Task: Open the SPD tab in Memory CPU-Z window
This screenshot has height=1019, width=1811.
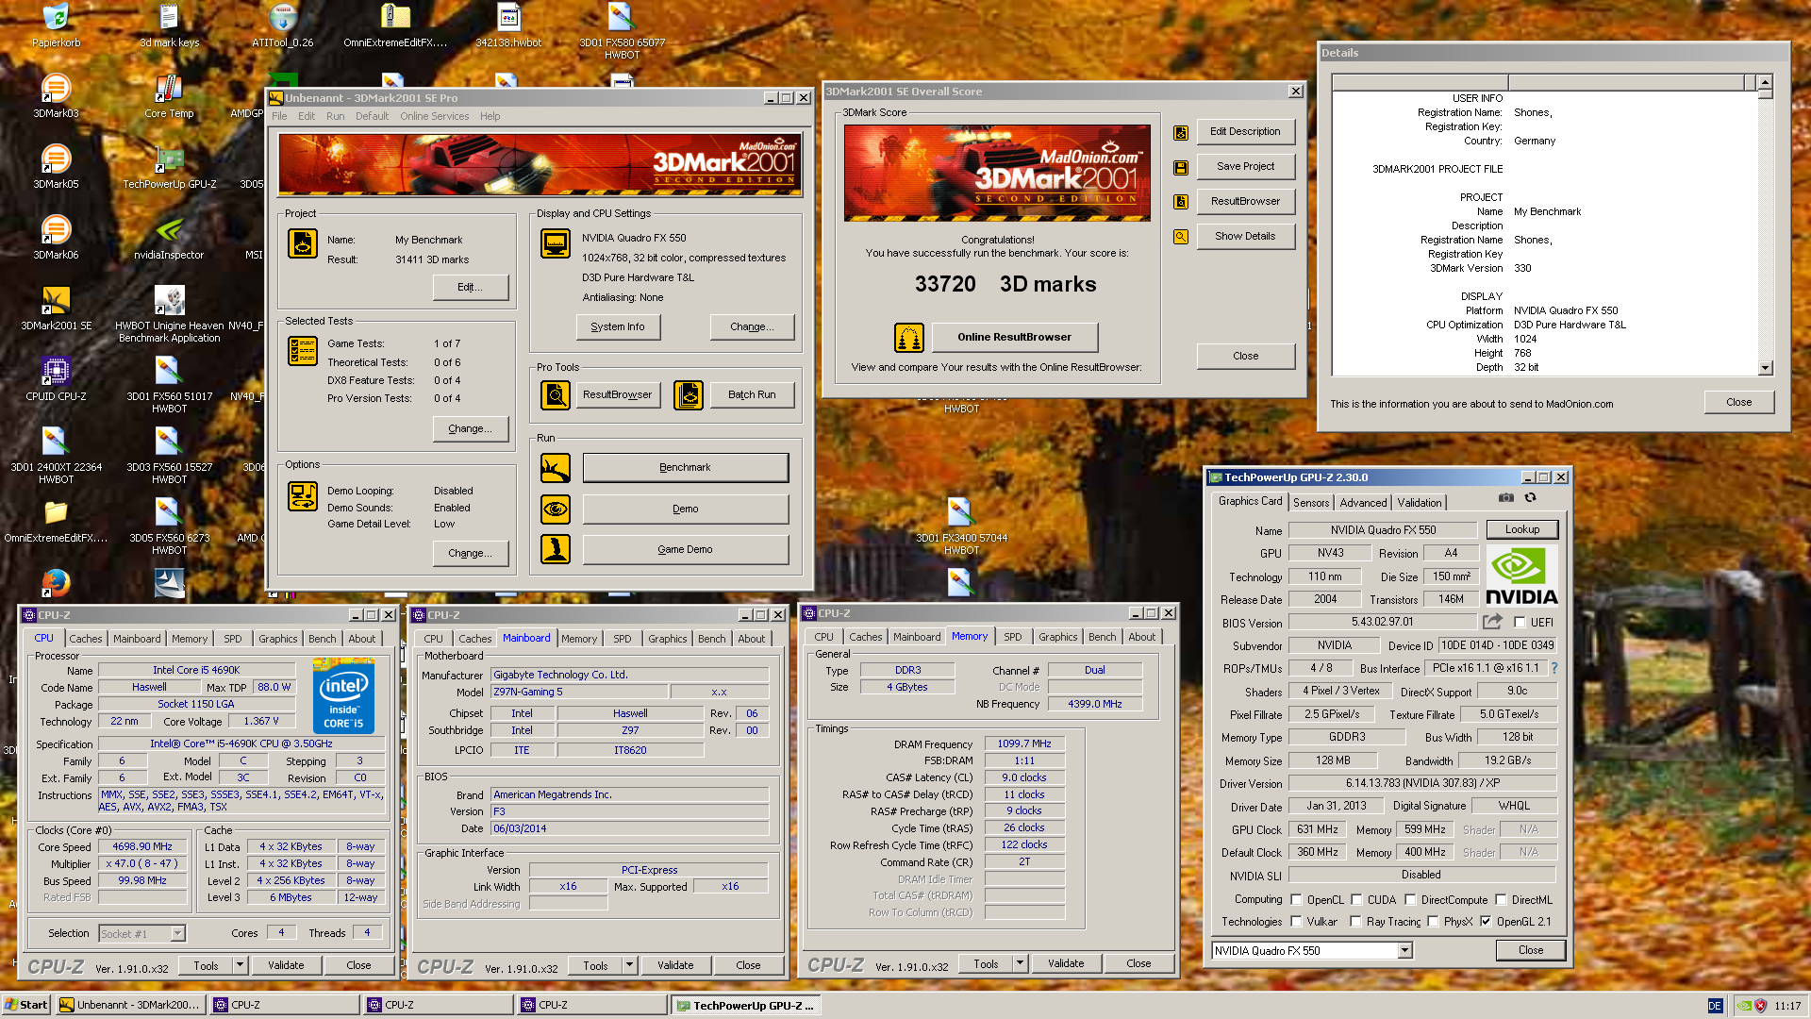Action: coord(1012,637)
